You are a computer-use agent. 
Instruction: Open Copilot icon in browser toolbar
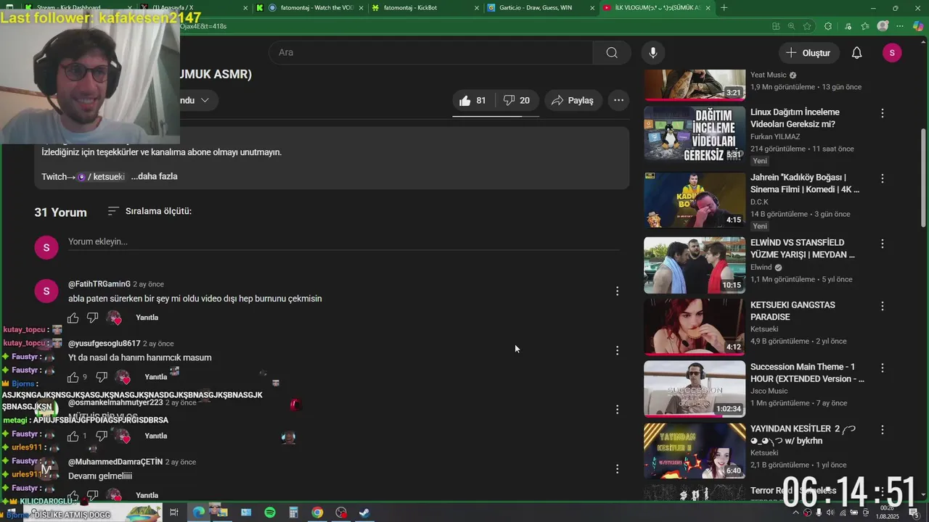tap(918, 26)
